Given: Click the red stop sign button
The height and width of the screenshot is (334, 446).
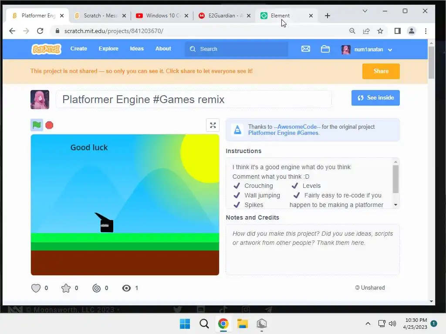Looking at the screenshot, I should coord(49,125).
